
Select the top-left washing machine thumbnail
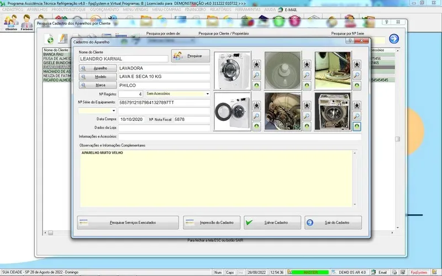point(232,70)
